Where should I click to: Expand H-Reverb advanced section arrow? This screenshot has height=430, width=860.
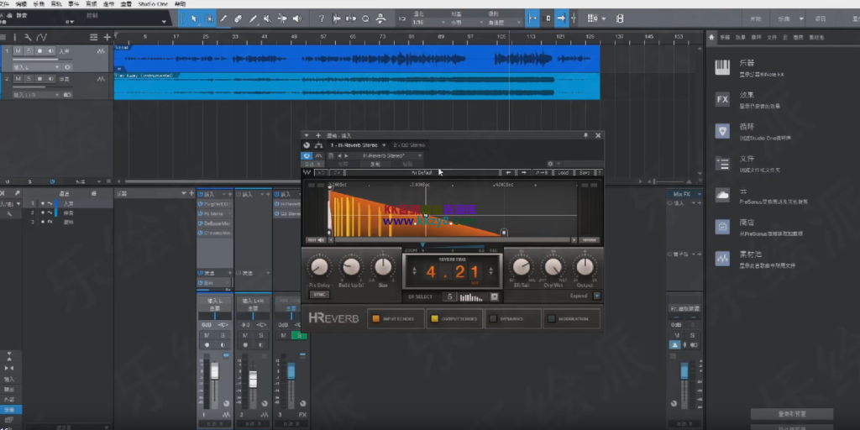point(597,296)
